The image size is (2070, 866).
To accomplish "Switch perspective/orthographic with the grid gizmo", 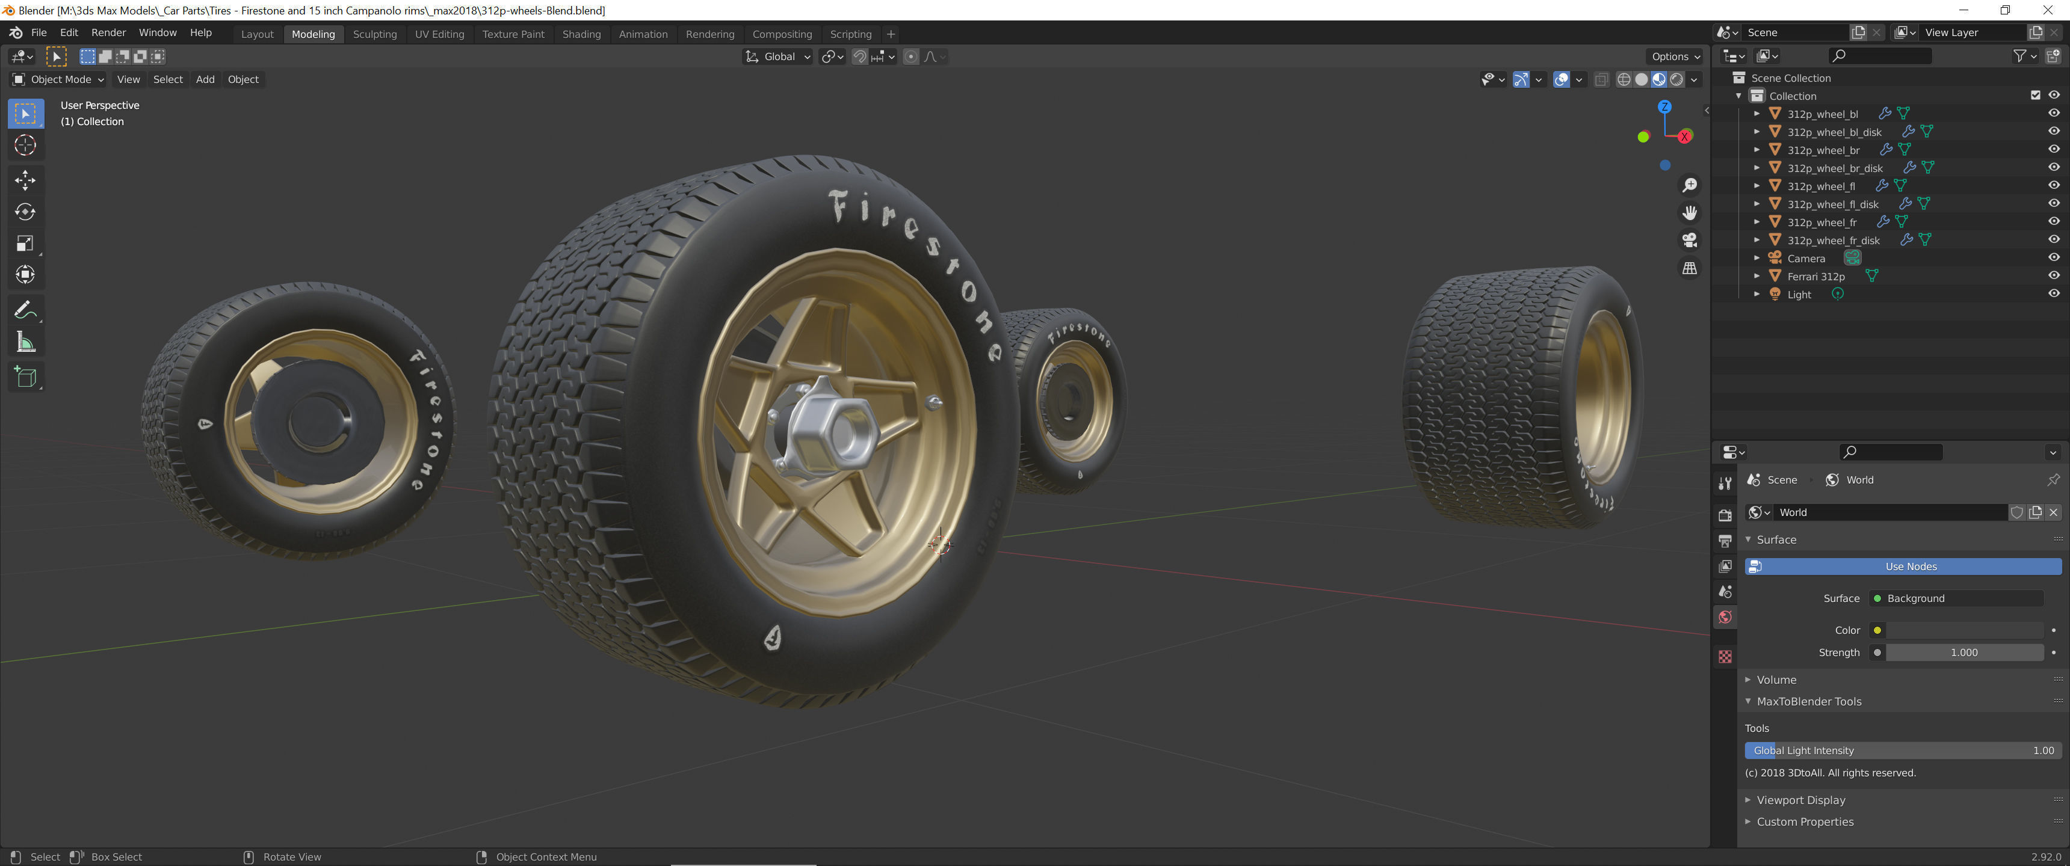I will pos(1689,268).
